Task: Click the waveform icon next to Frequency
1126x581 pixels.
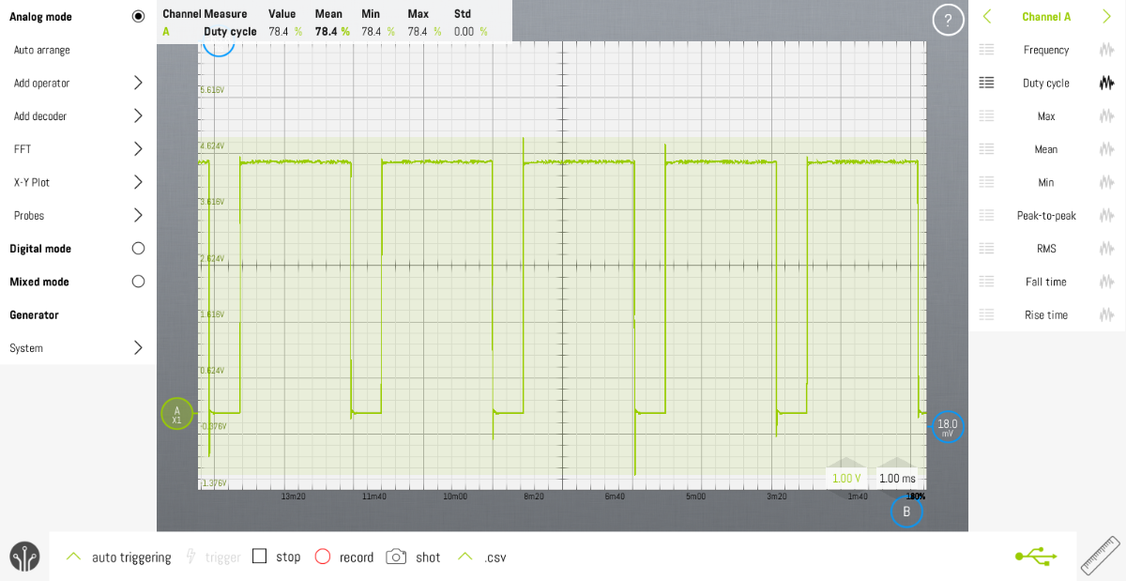Action: click(1107, 50)
